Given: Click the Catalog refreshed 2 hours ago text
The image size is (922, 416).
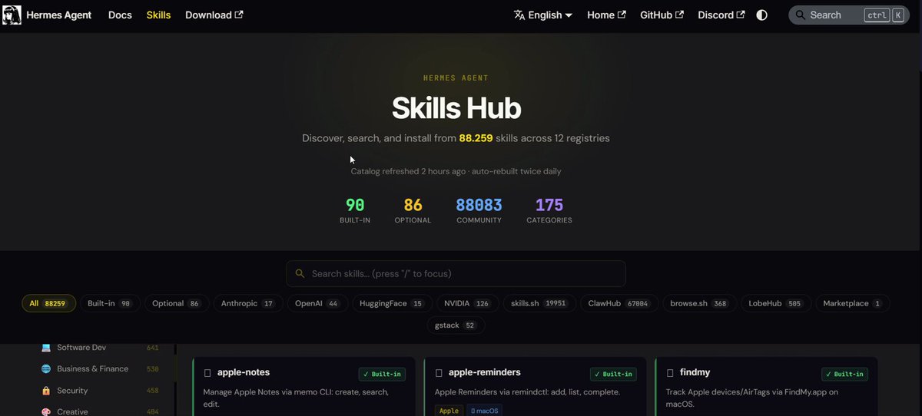Looking at the screenshot, I should pyautogui.click(x=409, y=171).
